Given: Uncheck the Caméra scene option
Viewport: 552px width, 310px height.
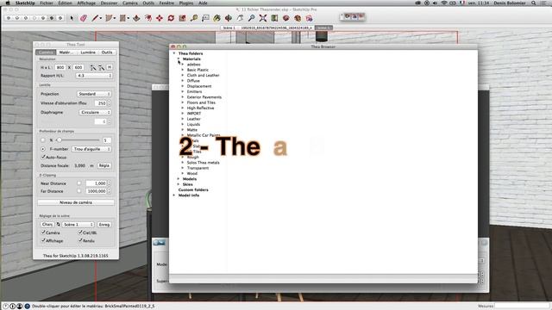Looking at the screenshot, I should (x=43, y=232).
